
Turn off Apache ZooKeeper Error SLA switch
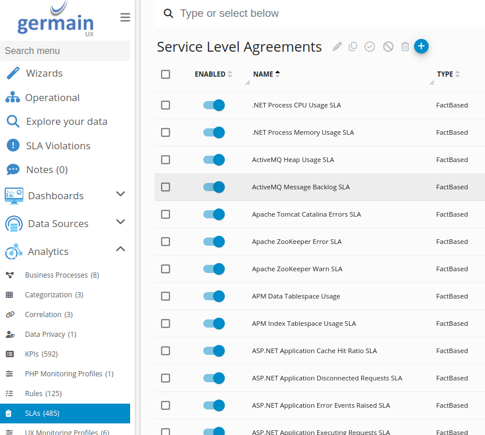(214, 242)
